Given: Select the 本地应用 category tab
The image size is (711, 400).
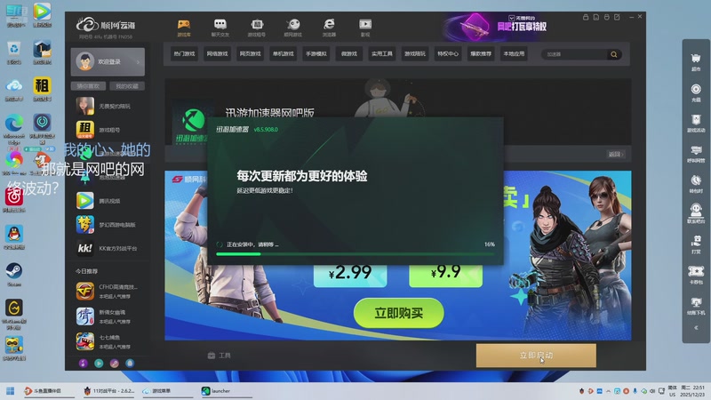Looking at the screenshot, I should [x=514, y=54].
